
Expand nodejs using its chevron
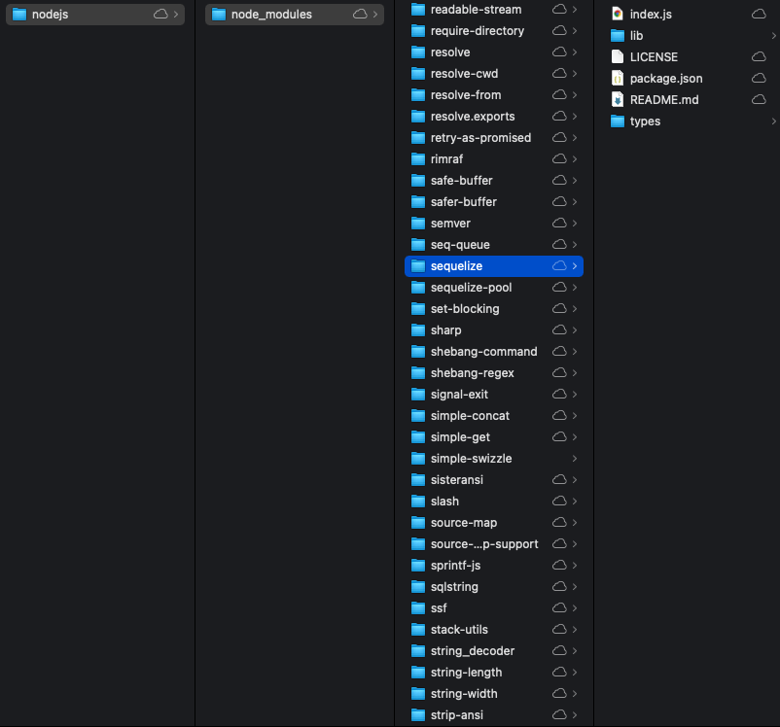click(176, 15)
